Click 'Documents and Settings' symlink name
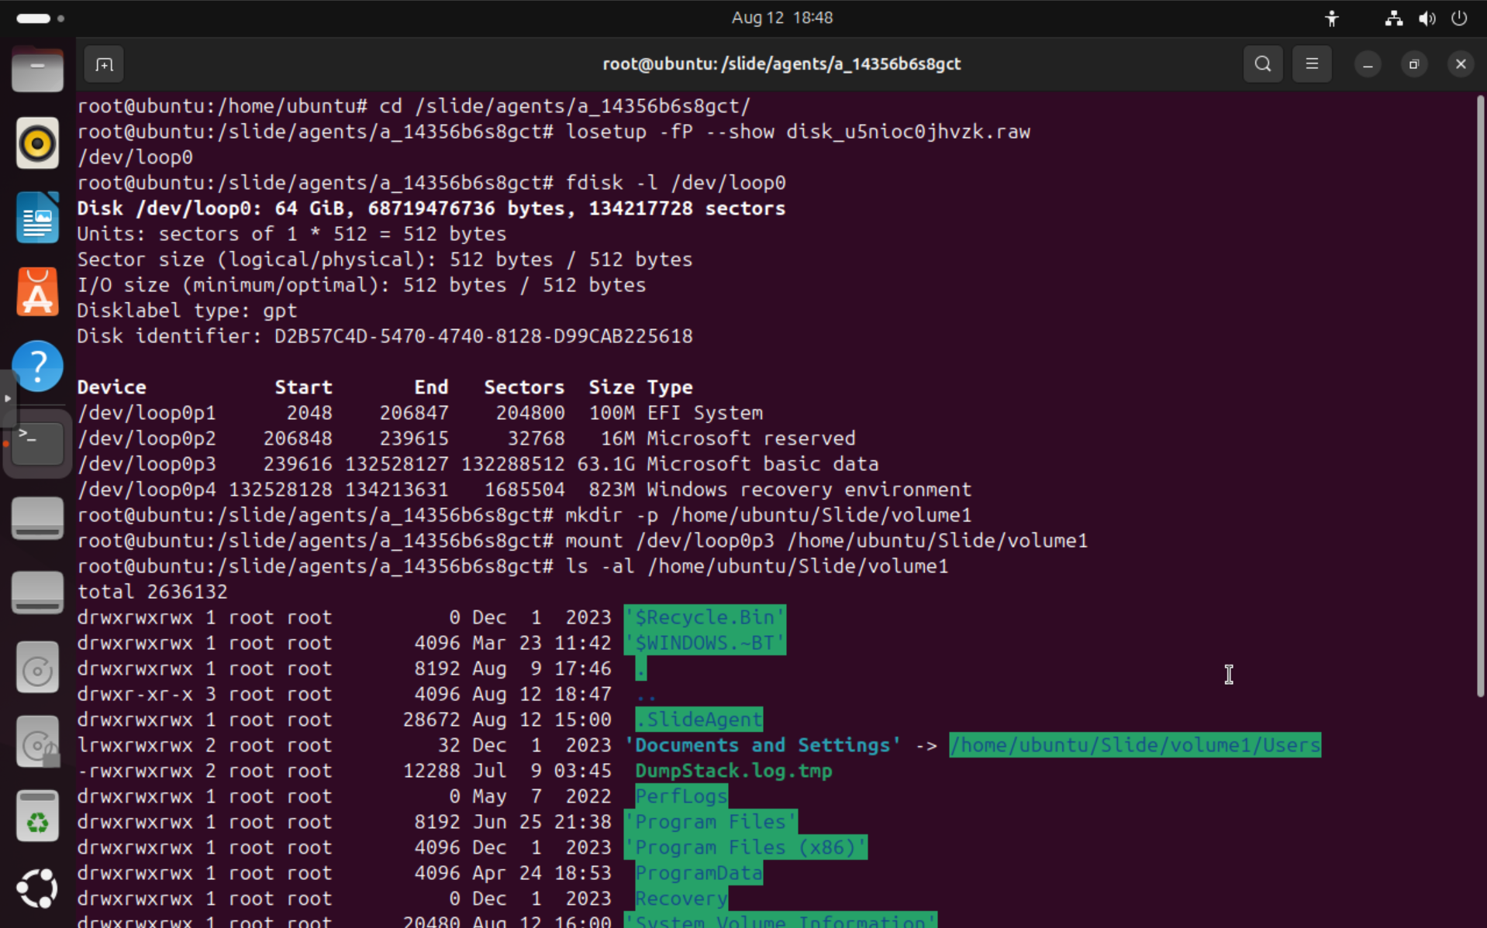1487x928 pixels. tap(763, 745)
